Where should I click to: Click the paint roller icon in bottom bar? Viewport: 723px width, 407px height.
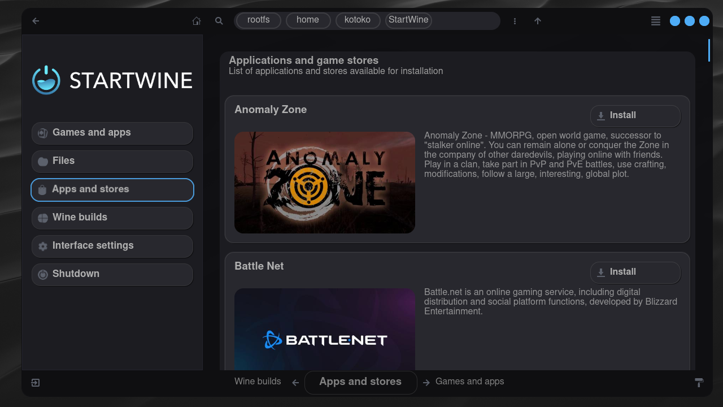tap(699, 383)
